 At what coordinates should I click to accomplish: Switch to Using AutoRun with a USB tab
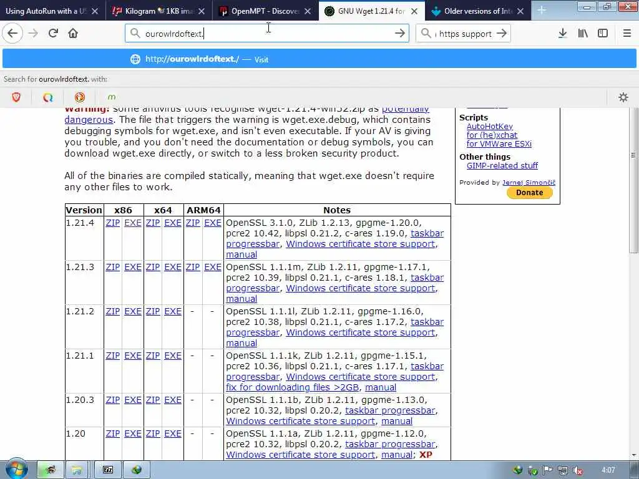(45, 11)
